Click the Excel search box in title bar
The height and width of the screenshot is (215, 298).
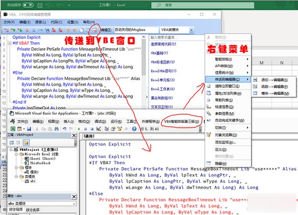tap(203, 5)
